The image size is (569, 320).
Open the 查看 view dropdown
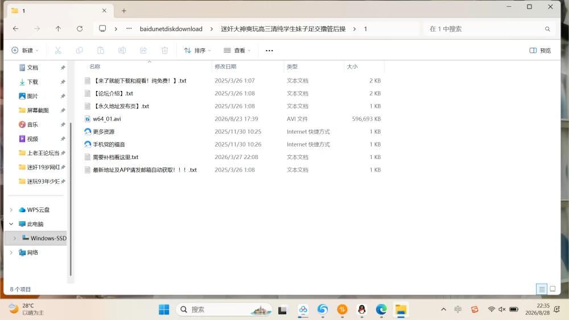tap(237, 51)
